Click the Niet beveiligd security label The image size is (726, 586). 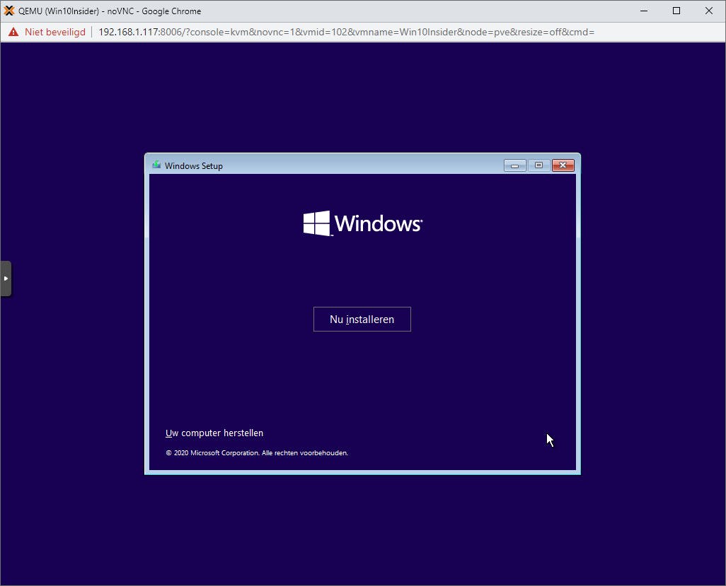55,32
